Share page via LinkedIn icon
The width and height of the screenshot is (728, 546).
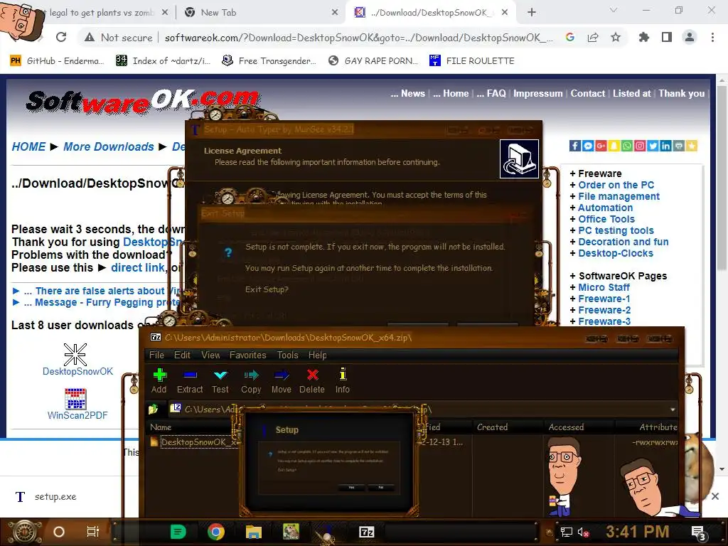(x=665, y=146)
